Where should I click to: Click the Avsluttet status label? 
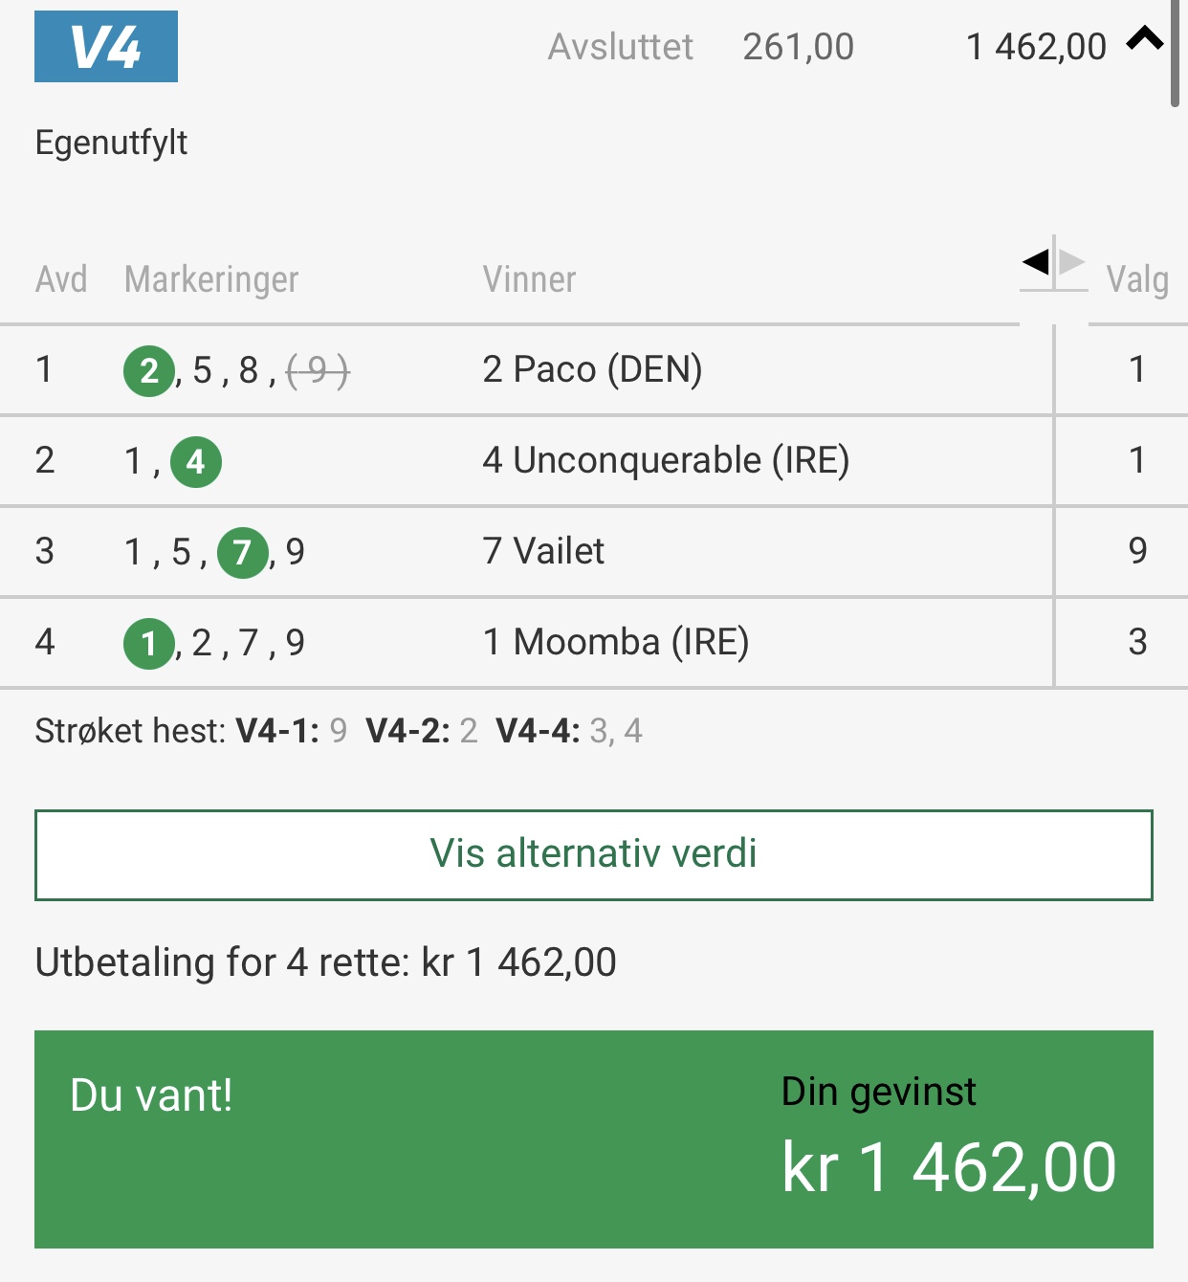pos(620,47)
